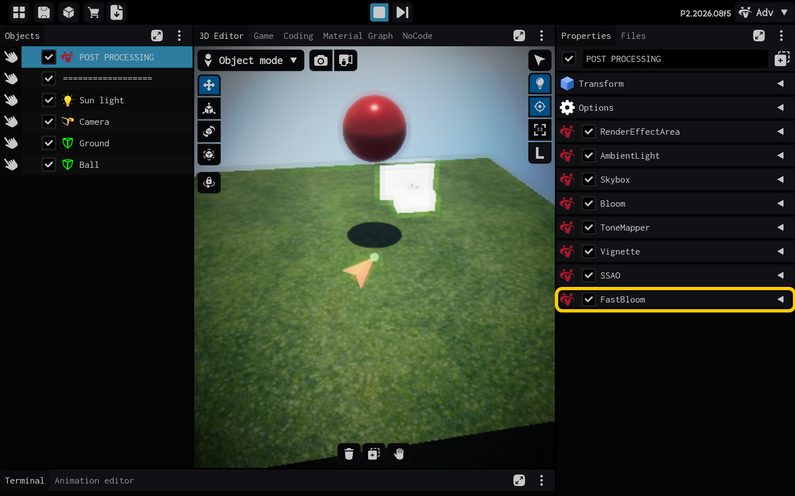Viewport: 795px width, 496px height.
Task: Stop the running scene
Action: click(x=379, y=12)
